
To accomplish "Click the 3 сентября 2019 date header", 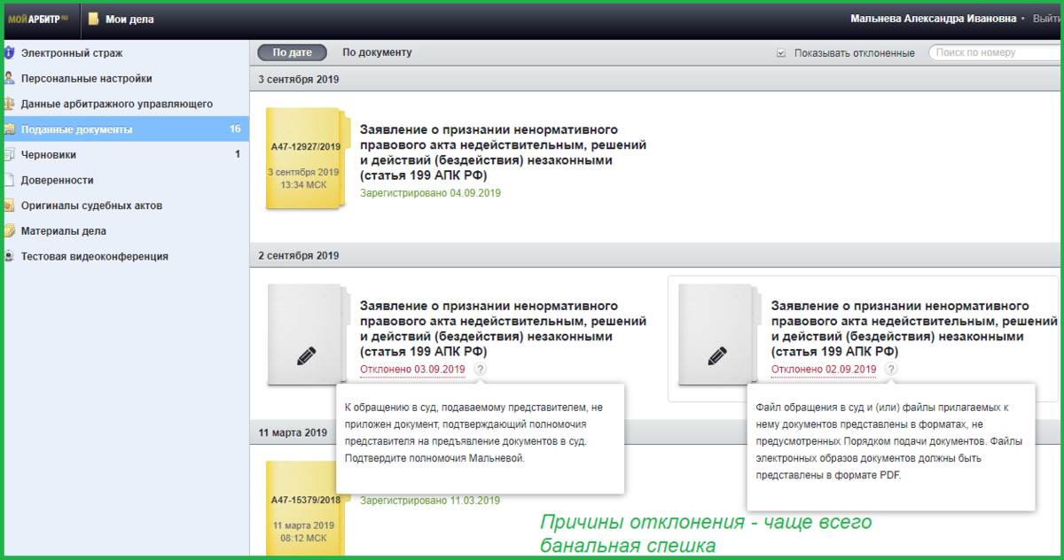I will click(x=299, y=79).
